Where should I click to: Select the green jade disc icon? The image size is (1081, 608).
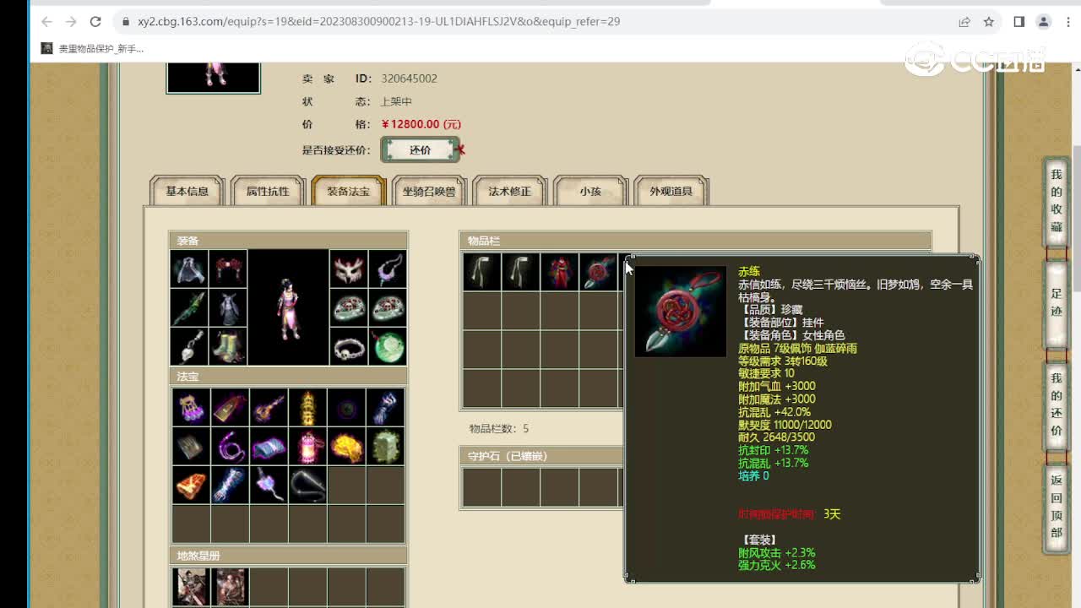coord(388,346)
